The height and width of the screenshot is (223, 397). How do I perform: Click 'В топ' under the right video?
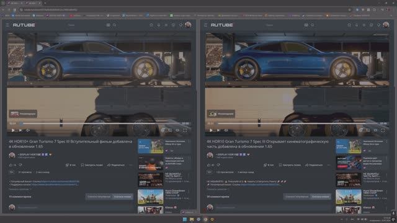coord(269,165)
